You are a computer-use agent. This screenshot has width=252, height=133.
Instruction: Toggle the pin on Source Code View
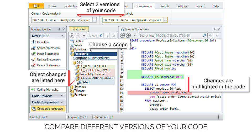pos(215,30)
